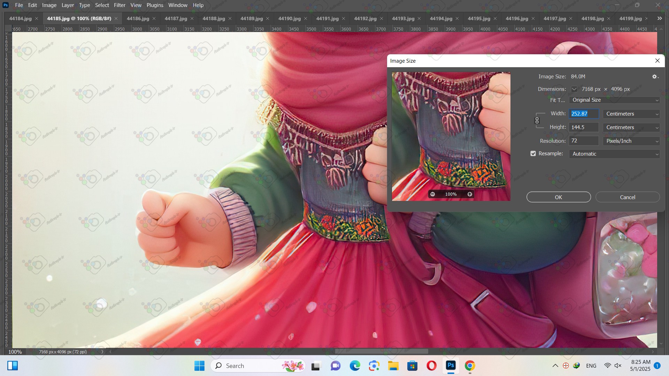
Task: Click the Snipping-style camera taskbar icon
Action: pyautogui.click(x=374, y=366)
